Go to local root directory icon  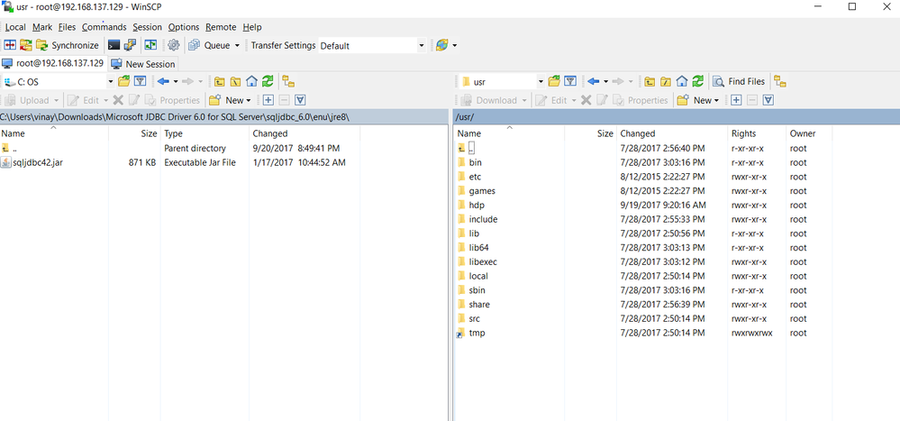click(x=235, y=81)
